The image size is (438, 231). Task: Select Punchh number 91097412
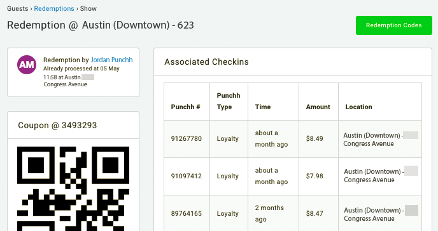pos(187,176)
